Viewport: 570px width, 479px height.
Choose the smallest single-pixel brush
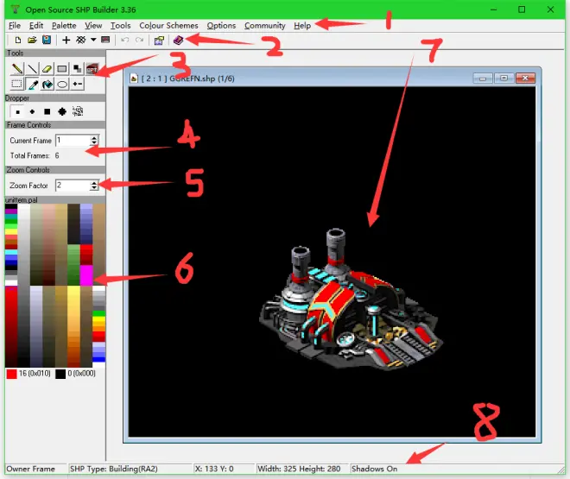[17, 111]
